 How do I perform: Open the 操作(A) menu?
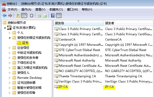26,9
